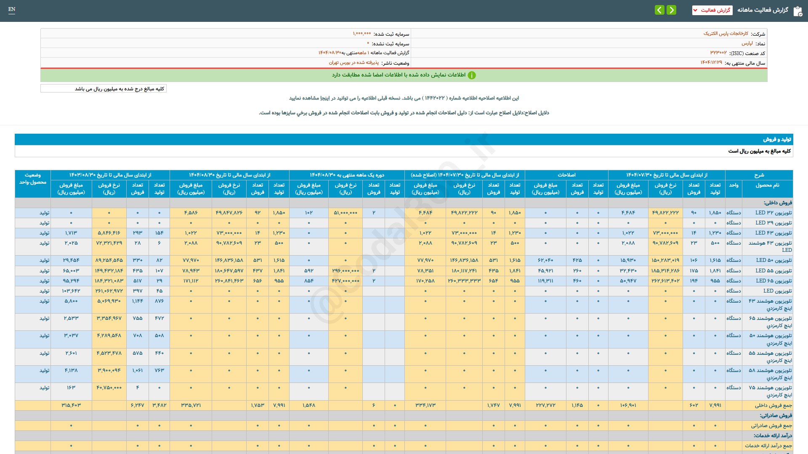Click the clipboard report icon in header

[797, 11]
